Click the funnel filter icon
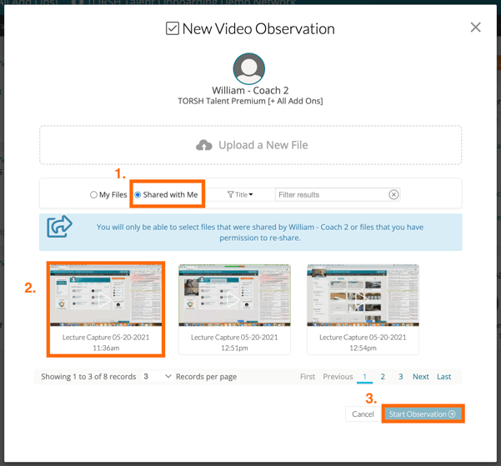 coord(230,194)
